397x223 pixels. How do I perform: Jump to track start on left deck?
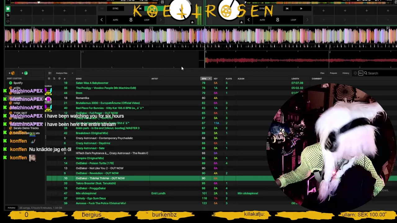pos(140,9)
